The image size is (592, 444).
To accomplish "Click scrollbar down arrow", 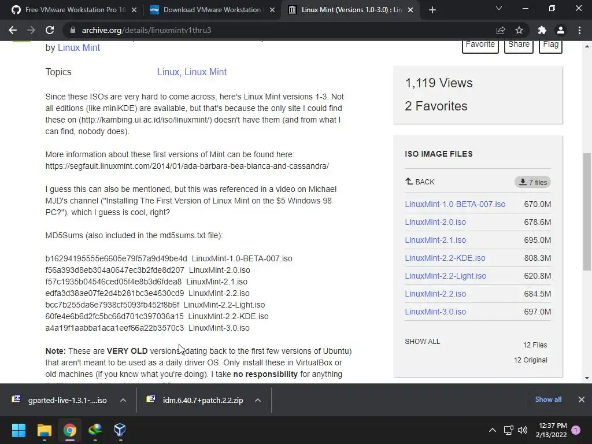I will point(587,378).
